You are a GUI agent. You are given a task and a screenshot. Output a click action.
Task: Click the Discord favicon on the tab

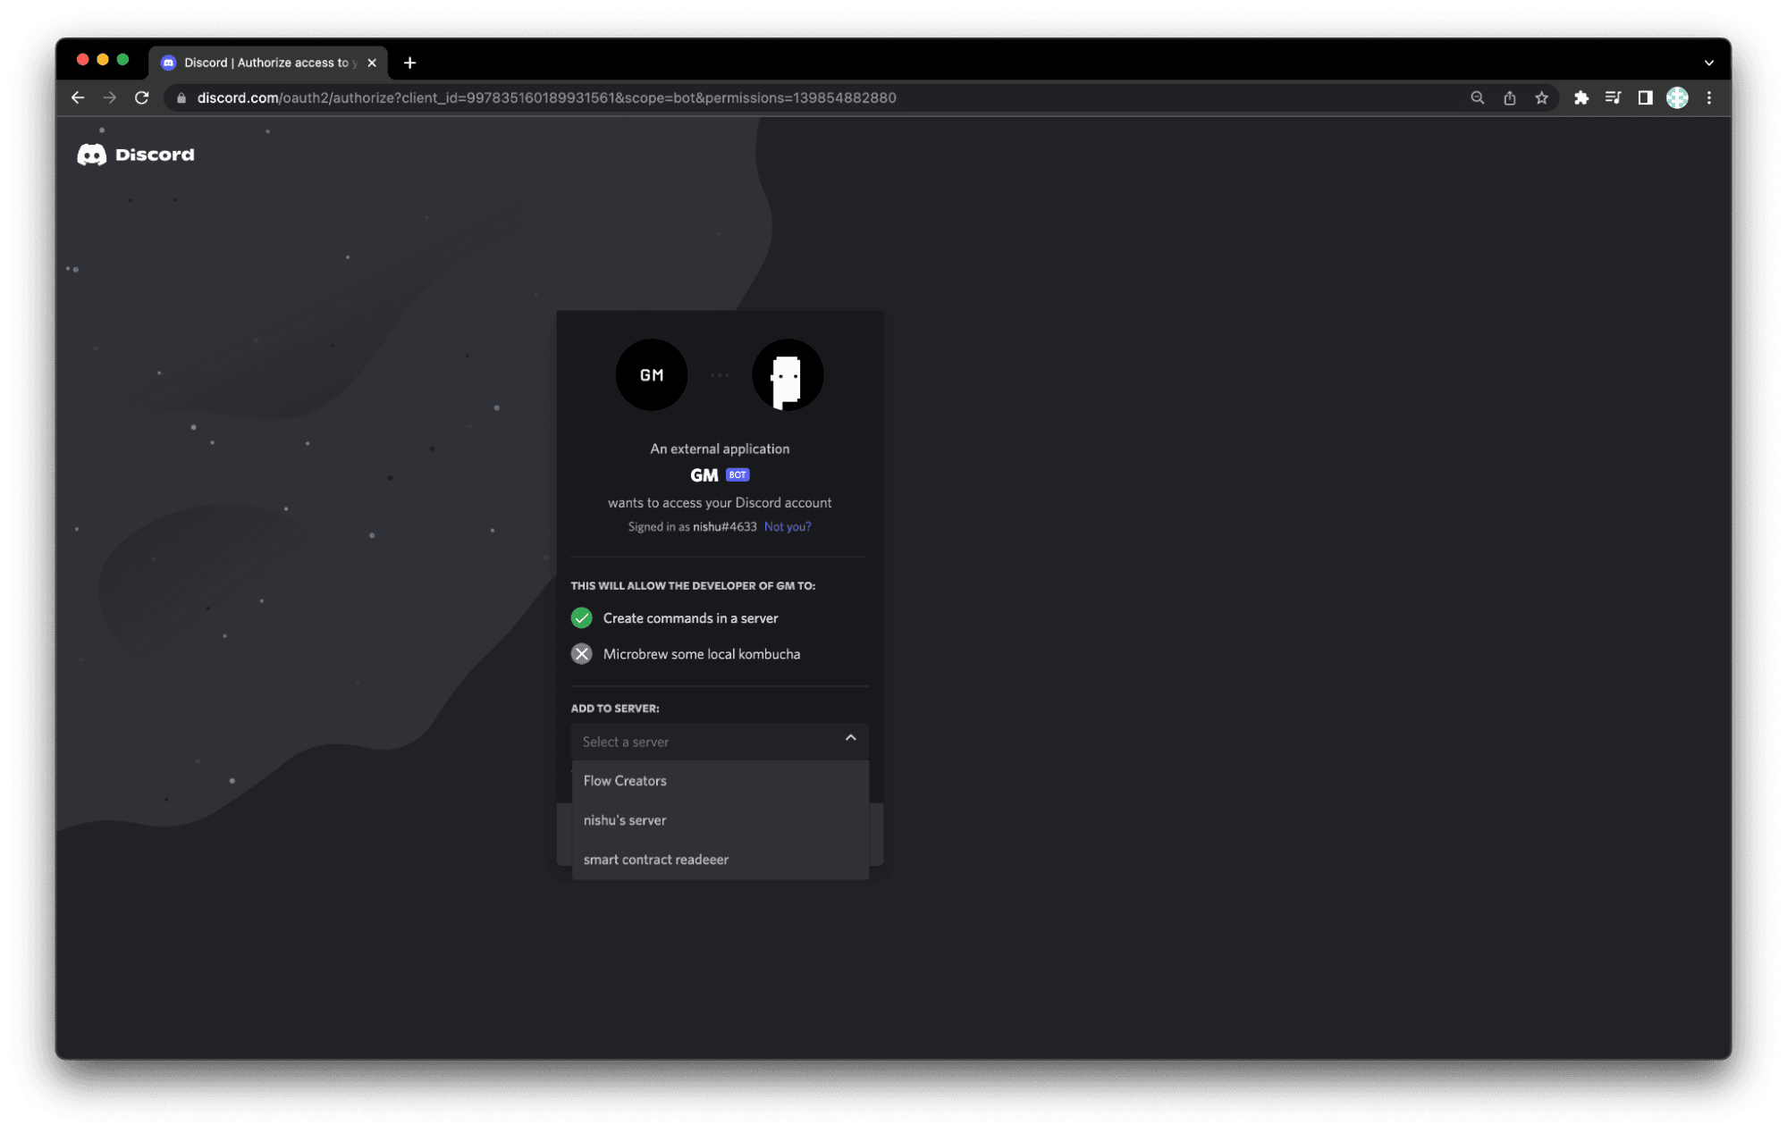168,63
